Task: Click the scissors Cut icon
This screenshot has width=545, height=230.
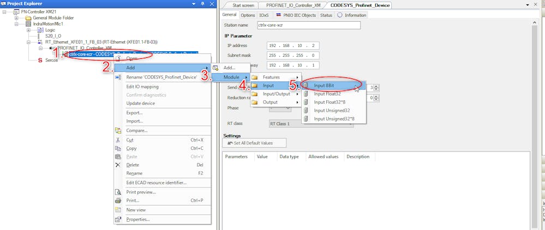Action: click(x=118, y=140)
